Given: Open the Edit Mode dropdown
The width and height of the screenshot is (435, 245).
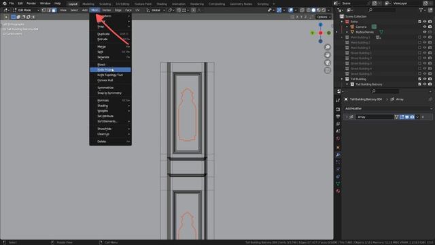Looking at the screenshot, I should [26, 10].
